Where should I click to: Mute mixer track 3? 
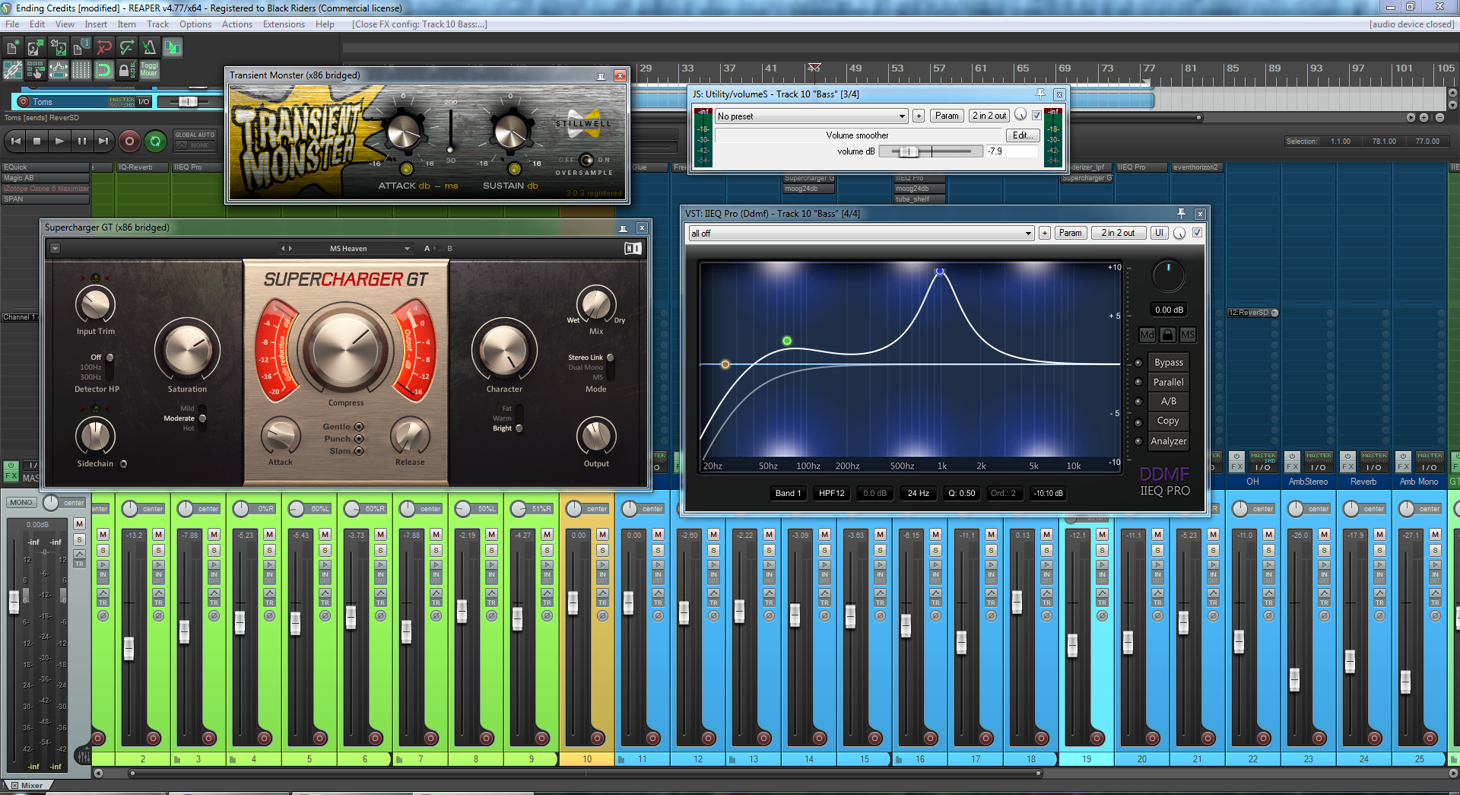tap(214, 534)
